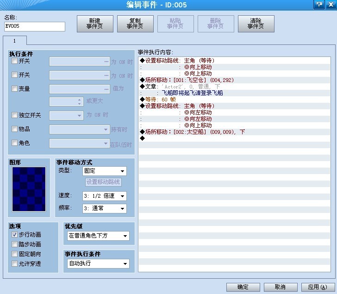This screenshot has height=294, width=337.
Task: Select the 等待 60 帧 command line
Action: point(234,99)
